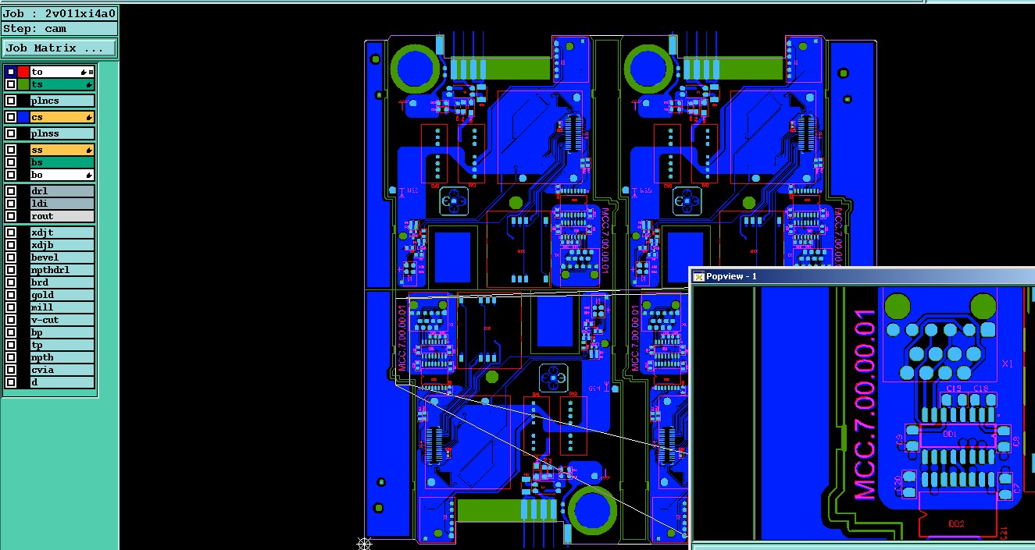1035x550 pixels.
Task: Click the 'Step: cam' label
Action: pyautogui.click(x=59, y=28)
